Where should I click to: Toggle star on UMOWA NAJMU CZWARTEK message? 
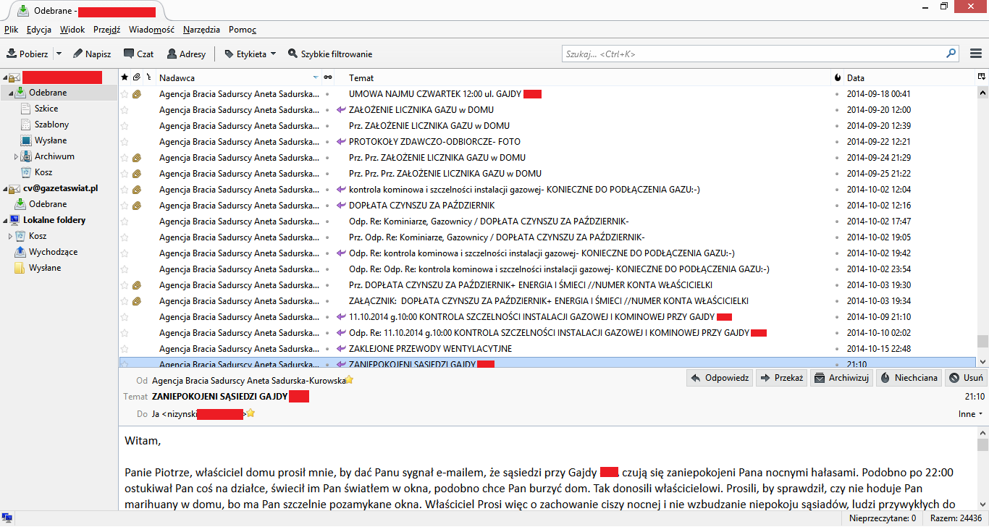125,94
